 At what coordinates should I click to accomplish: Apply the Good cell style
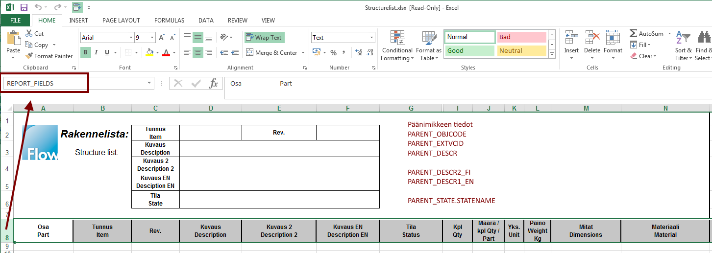(469, 51)
